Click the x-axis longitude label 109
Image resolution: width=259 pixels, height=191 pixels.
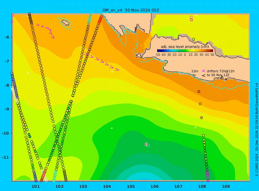(226, 186)
